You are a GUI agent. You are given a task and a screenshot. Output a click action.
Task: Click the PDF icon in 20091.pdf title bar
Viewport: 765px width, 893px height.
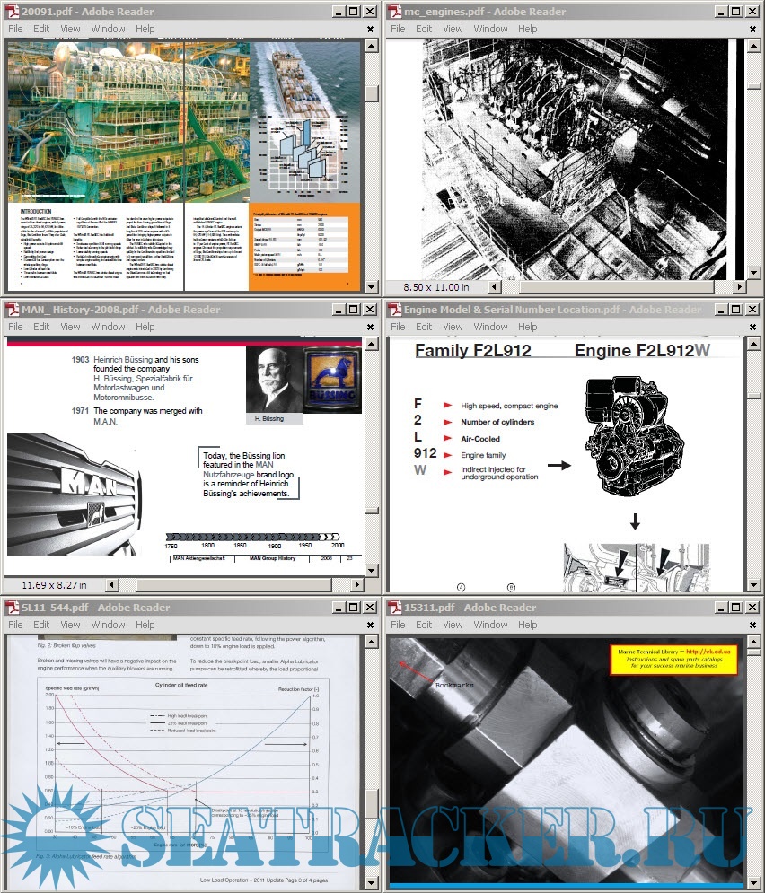[x=12, y=12]
